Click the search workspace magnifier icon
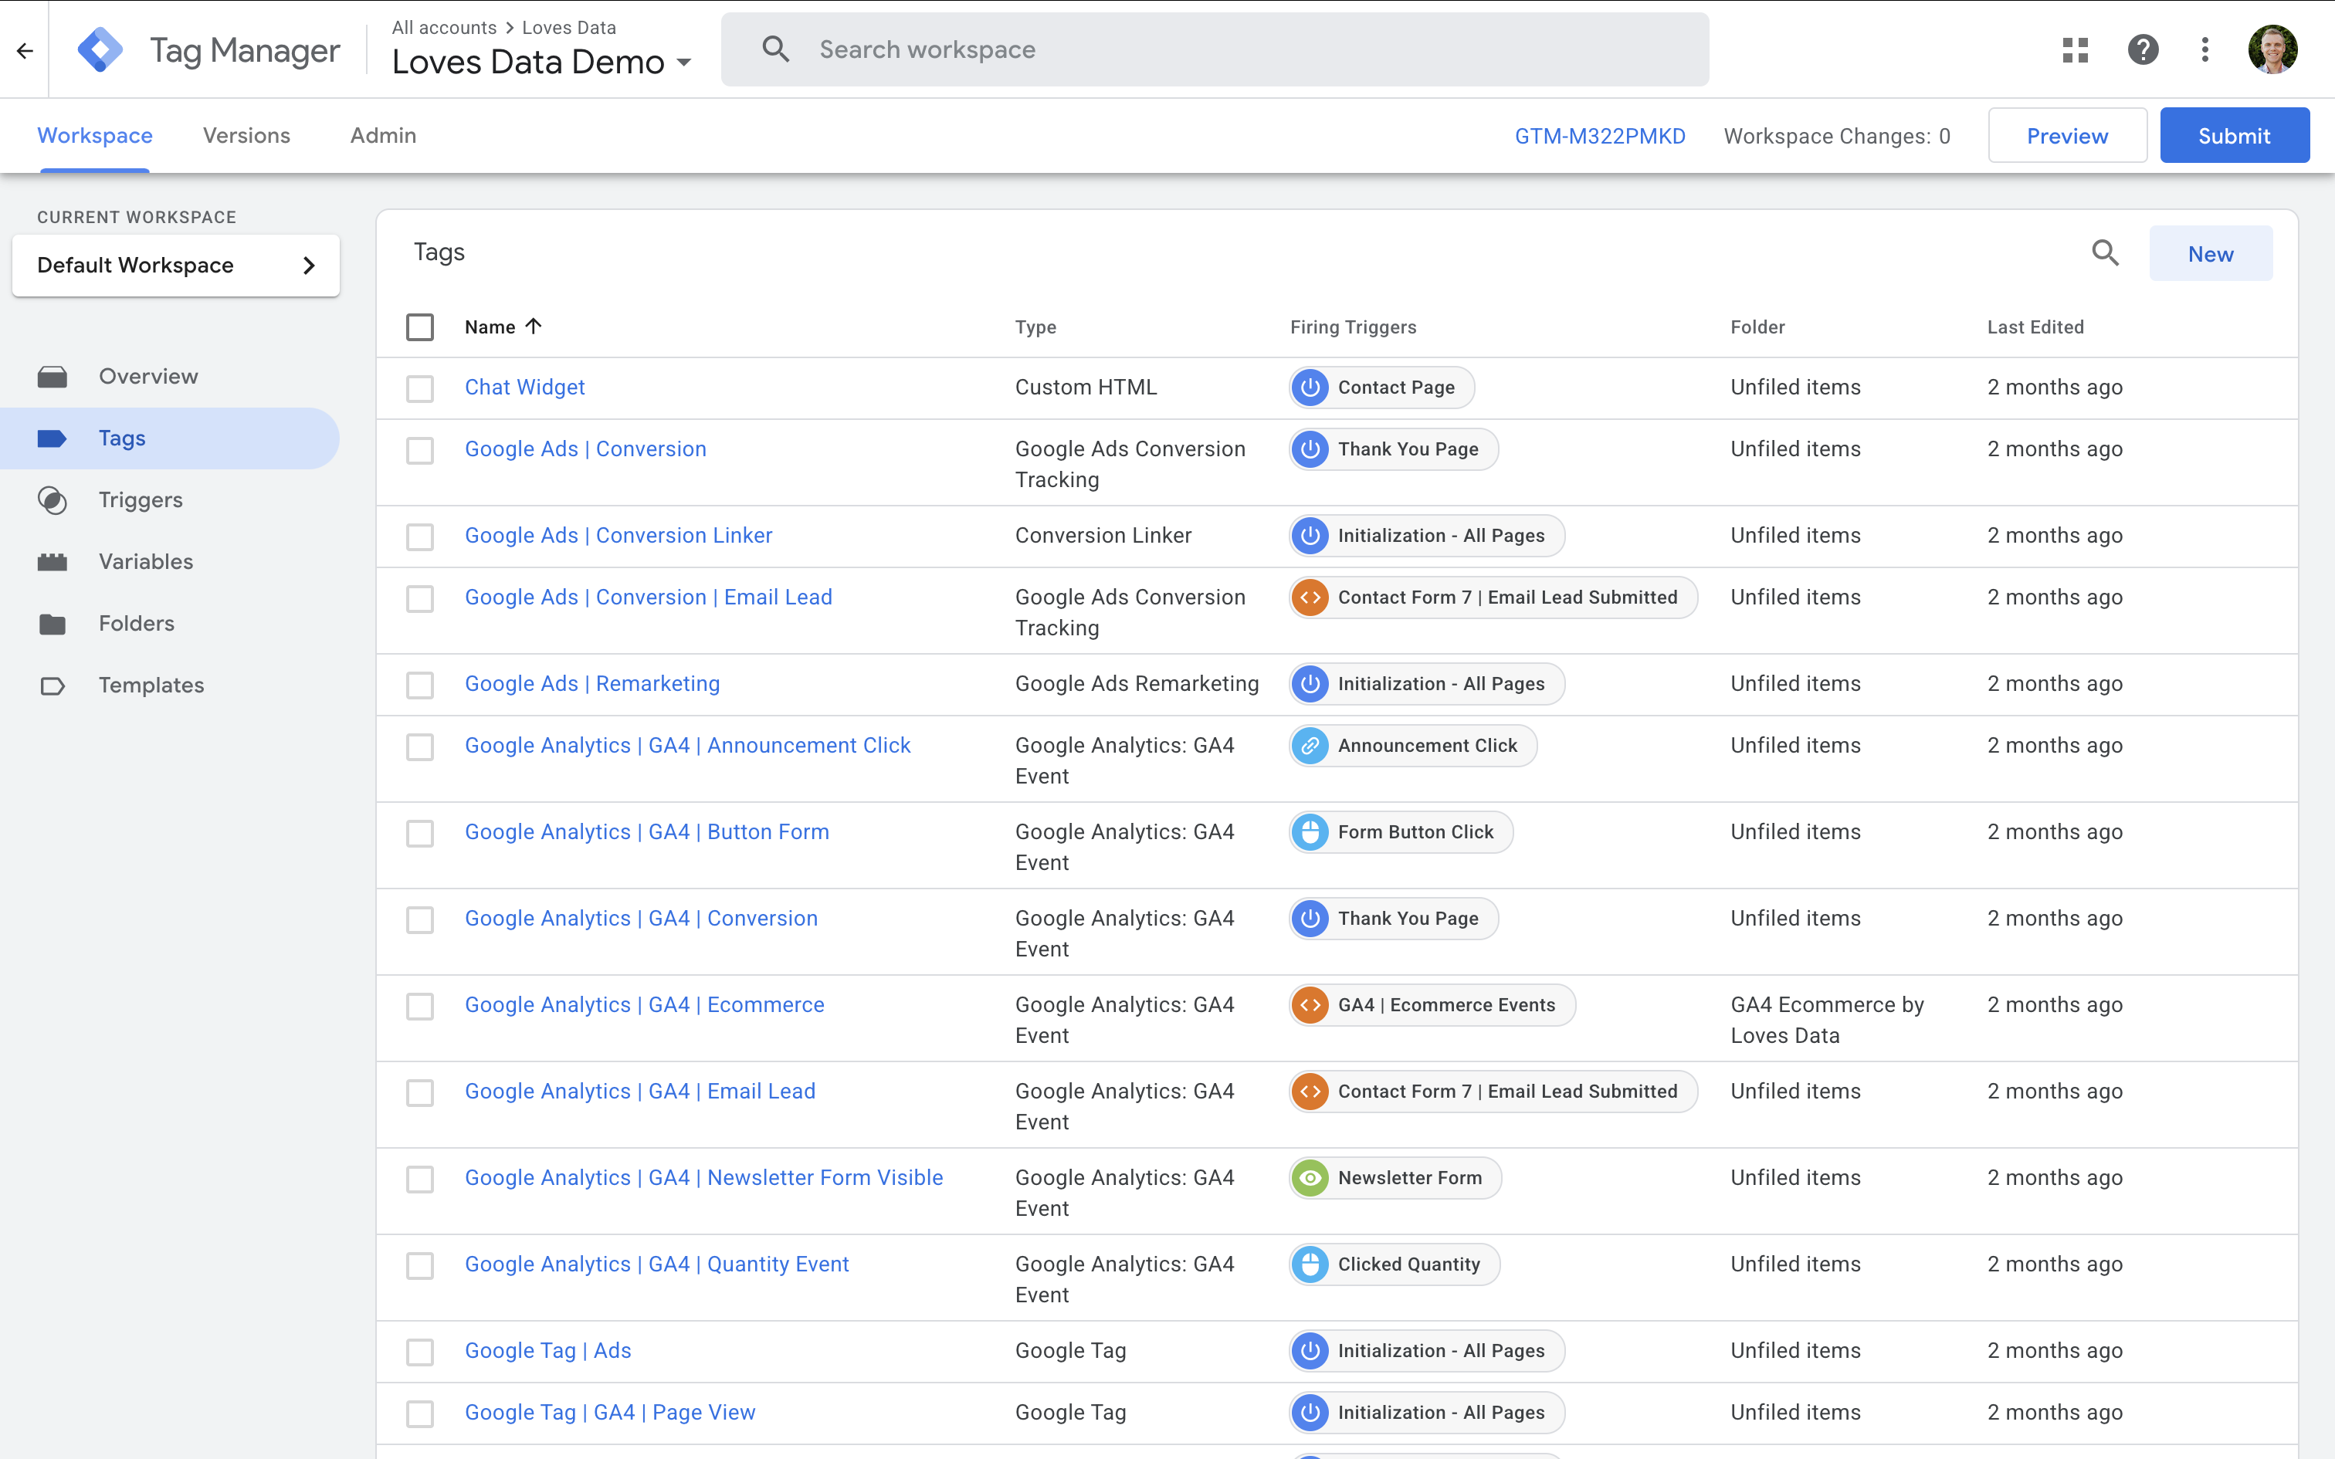The image size is (2335, 1459). (776, 49)
